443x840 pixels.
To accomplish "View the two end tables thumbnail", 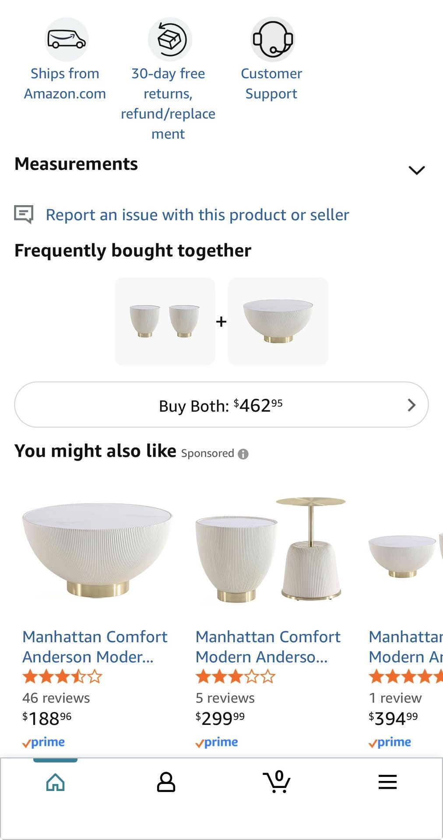I will (x=165, y=322).
